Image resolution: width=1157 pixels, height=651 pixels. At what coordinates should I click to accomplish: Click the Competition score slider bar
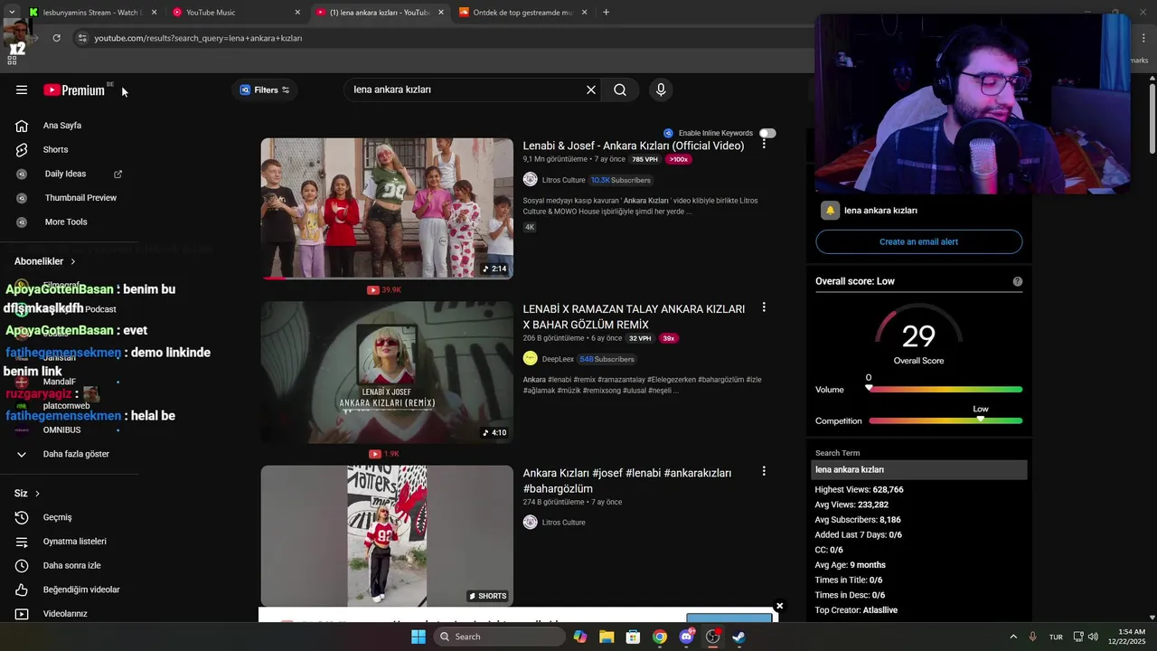point(945,420)
